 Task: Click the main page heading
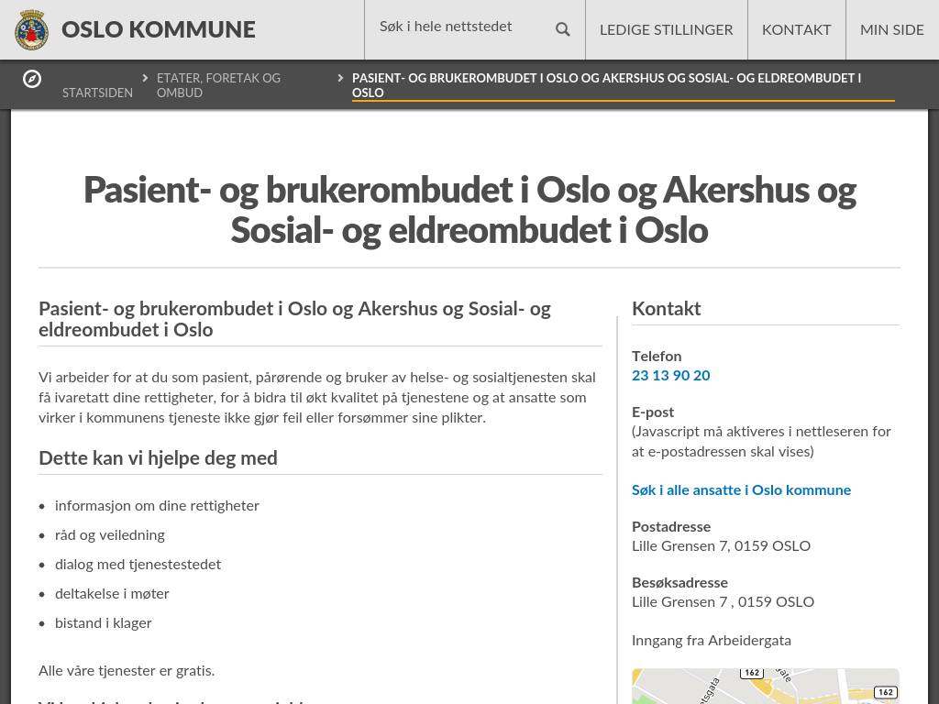(469, 210)
